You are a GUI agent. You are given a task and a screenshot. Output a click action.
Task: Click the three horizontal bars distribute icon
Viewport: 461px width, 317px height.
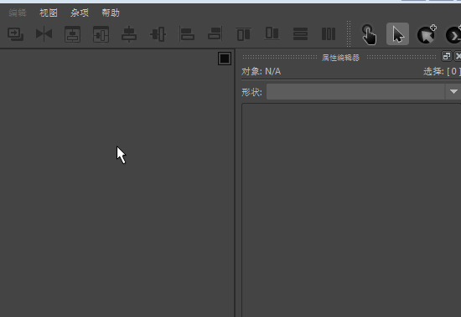pos(300,34)
